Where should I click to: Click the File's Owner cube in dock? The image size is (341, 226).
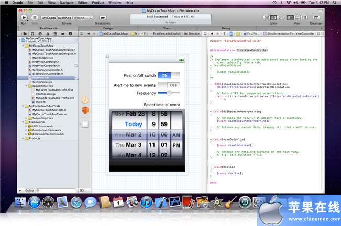click(84, 99)
